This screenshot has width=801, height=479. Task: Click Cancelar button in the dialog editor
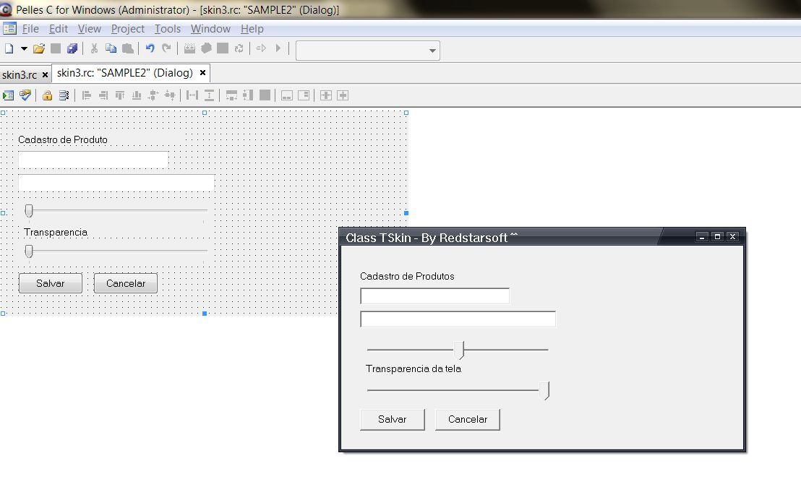(126, 283)
